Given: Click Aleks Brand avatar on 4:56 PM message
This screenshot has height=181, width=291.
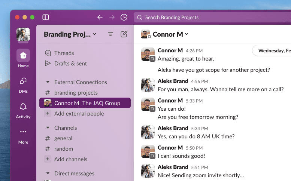Looking at the screenshot, I should [x=148, y=85].
